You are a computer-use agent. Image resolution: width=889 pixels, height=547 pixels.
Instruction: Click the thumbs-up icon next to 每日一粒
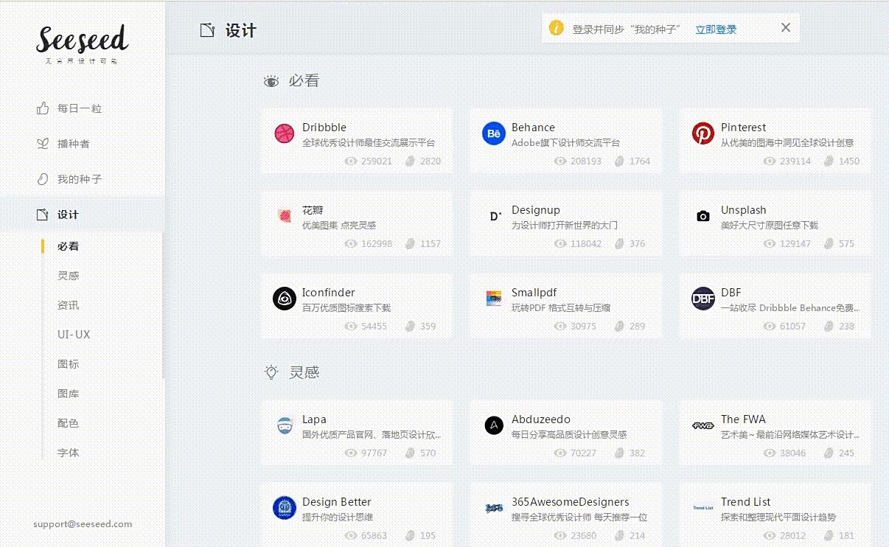[41, 108]
